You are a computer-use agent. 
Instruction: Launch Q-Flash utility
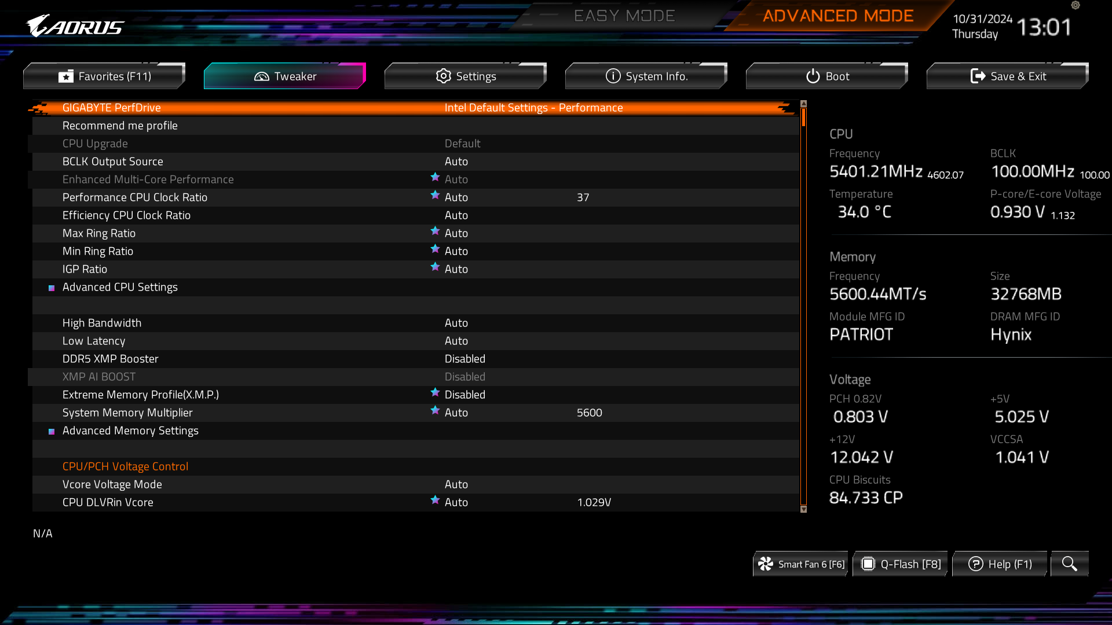click(901, 564)
